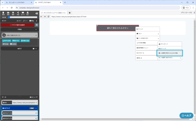The image size is (196, 121).
Task: Expand the コピー submenu
Action: tap(148, 34)
